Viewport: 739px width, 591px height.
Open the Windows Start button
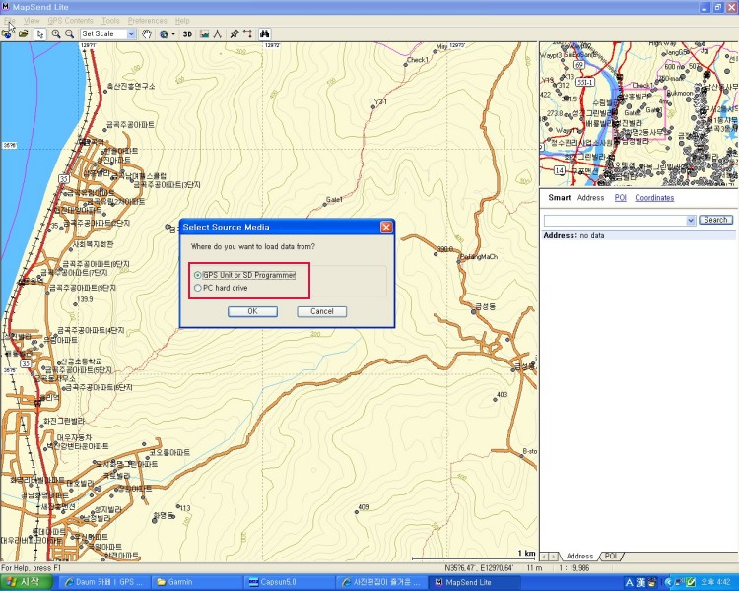click(x=27, y=582)
